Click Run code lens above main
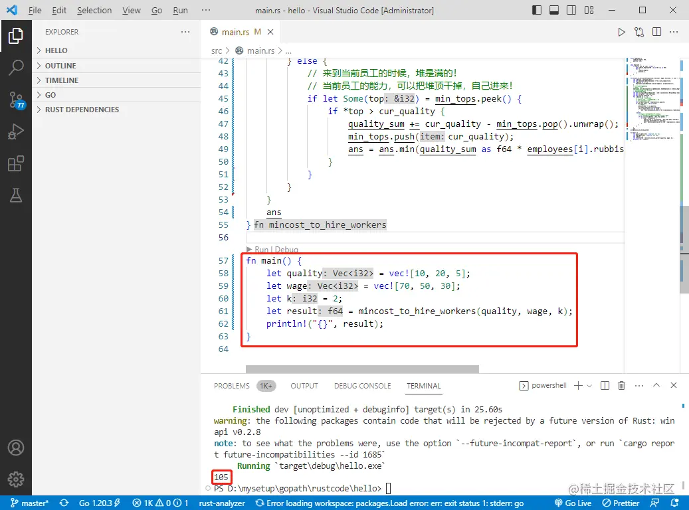This screenshot has height=510, width=689. click(261, 250)
